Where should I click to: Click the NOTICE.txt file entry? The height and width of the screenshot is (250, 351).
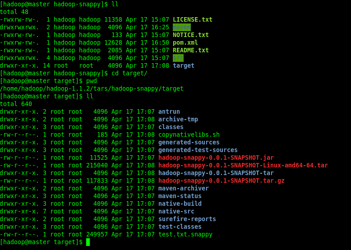[x=191, y=35]
